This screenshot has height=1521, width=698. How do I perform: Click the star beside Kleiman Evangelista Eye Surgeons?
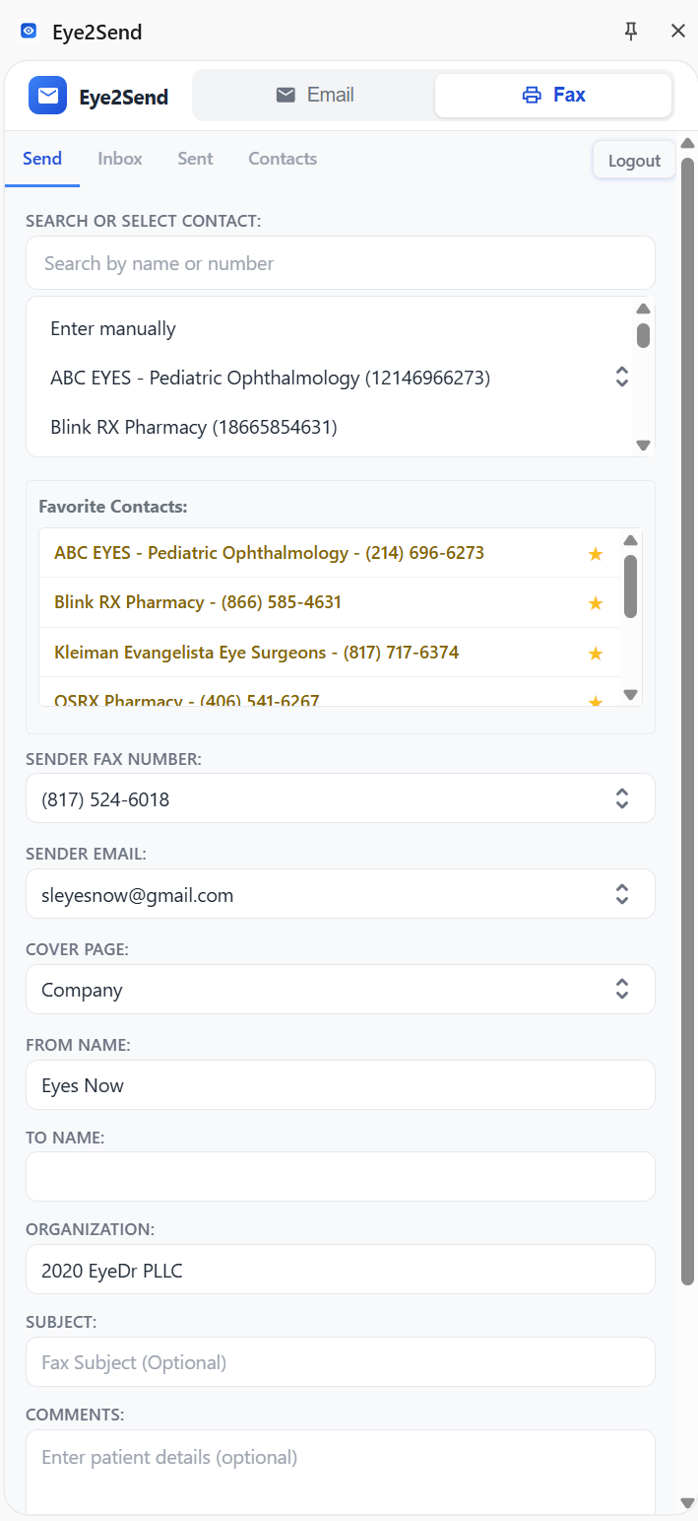pyautogui.click(x=595, y=653)
